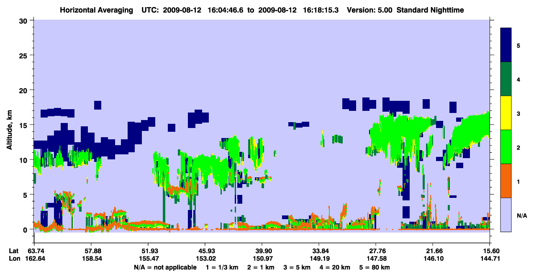This screenshot has height=279, width=544.
Task: Click the bright green colorbar segment labeled 2
Action: pyautogui.click(x=506, y=147)
